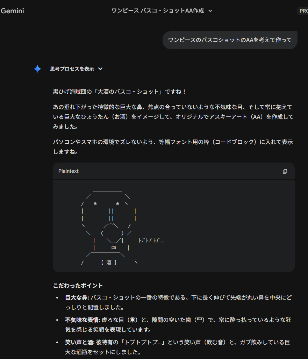The height and width of the screenshot is (359, 308).
Task: Click the user prompt message bubble
Action: click(x=230, y=40)
